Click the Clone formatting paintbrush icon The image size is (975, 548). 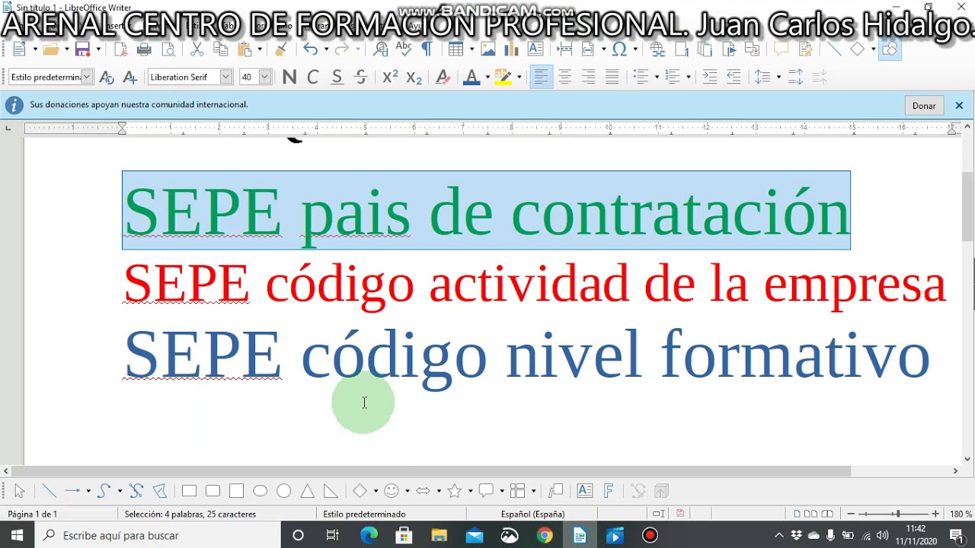[281, 49]
